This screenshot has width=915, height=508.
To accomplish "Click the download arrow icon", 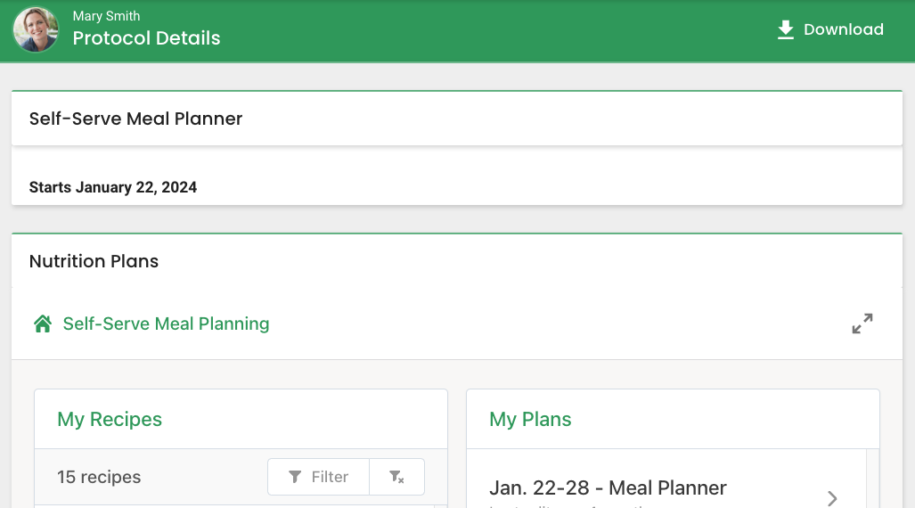I will (785, 29).
